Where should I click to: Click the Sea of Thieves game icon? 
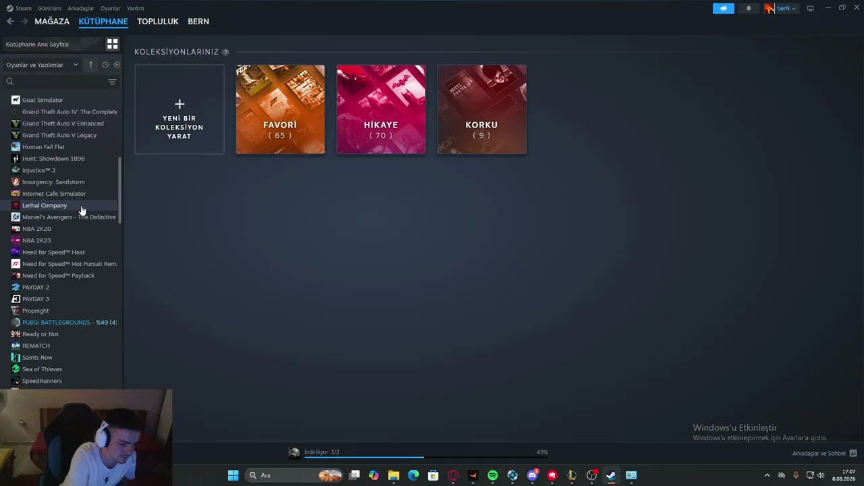click(x=16, y=369)
